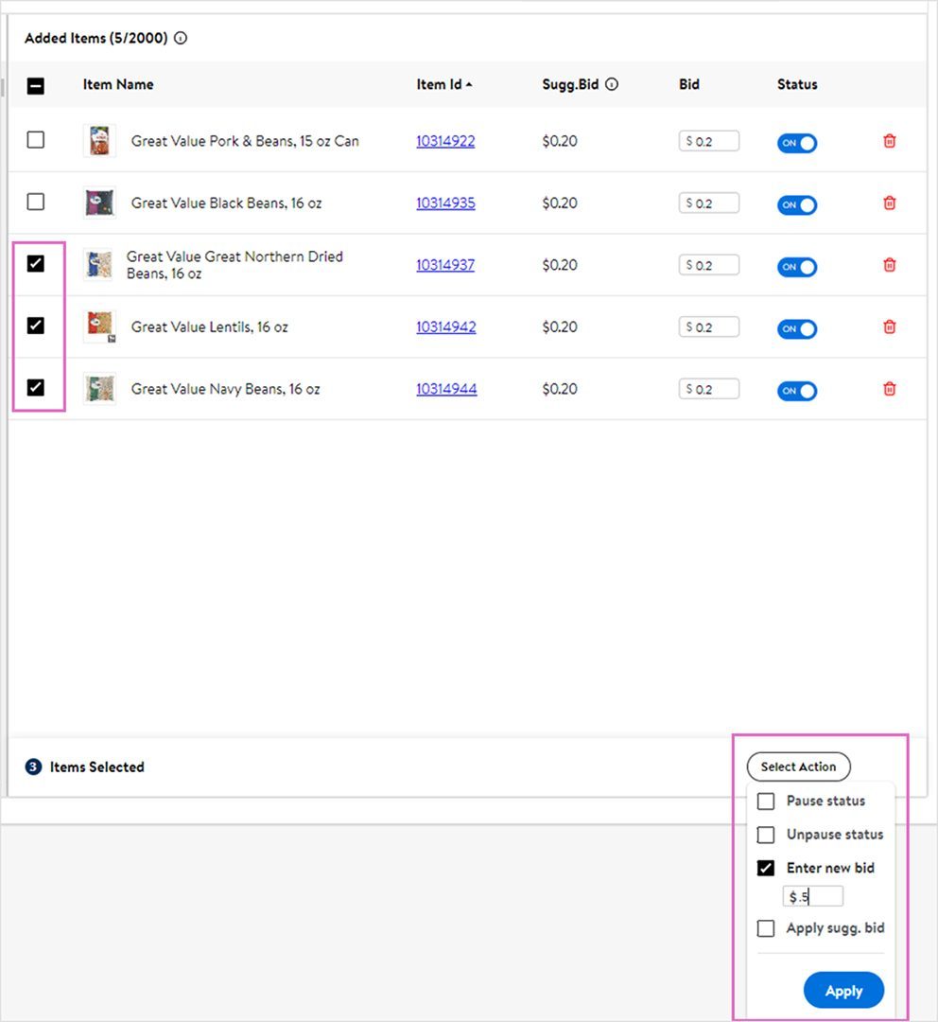
Task: Delete the Great Value Navy Beans item
Action: [x=889, y=389]
